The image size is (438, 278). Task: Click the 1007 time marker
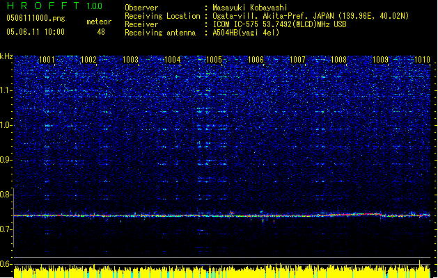click(297, 60)
